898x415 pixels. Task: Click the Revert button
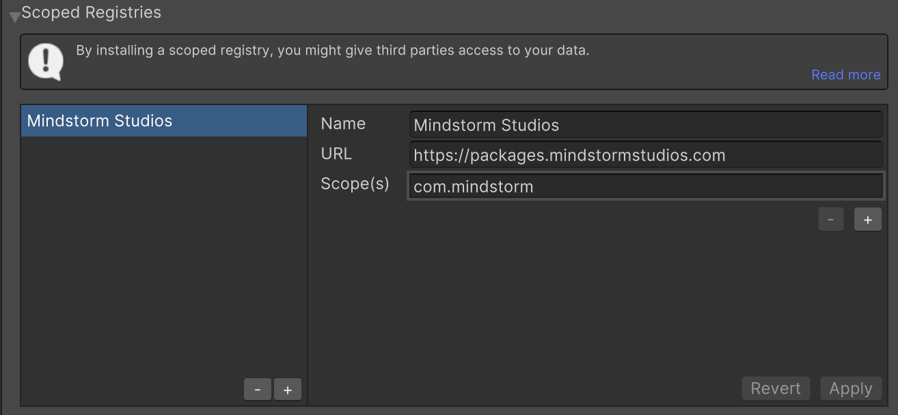(x=776, y=388)
